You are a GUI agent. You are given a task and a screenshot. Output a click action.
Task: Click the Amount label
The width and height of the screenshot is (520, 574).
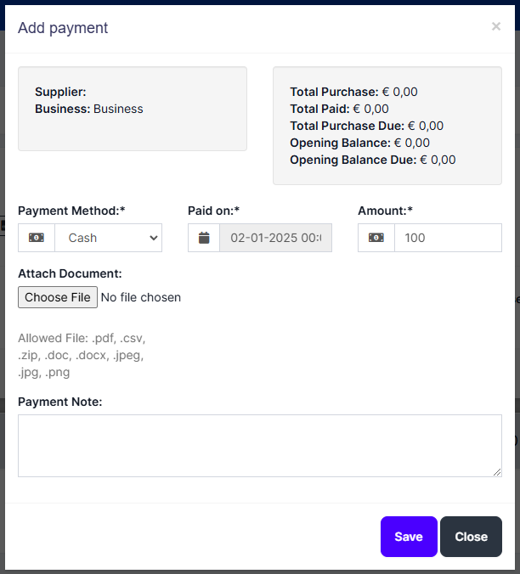385,211
